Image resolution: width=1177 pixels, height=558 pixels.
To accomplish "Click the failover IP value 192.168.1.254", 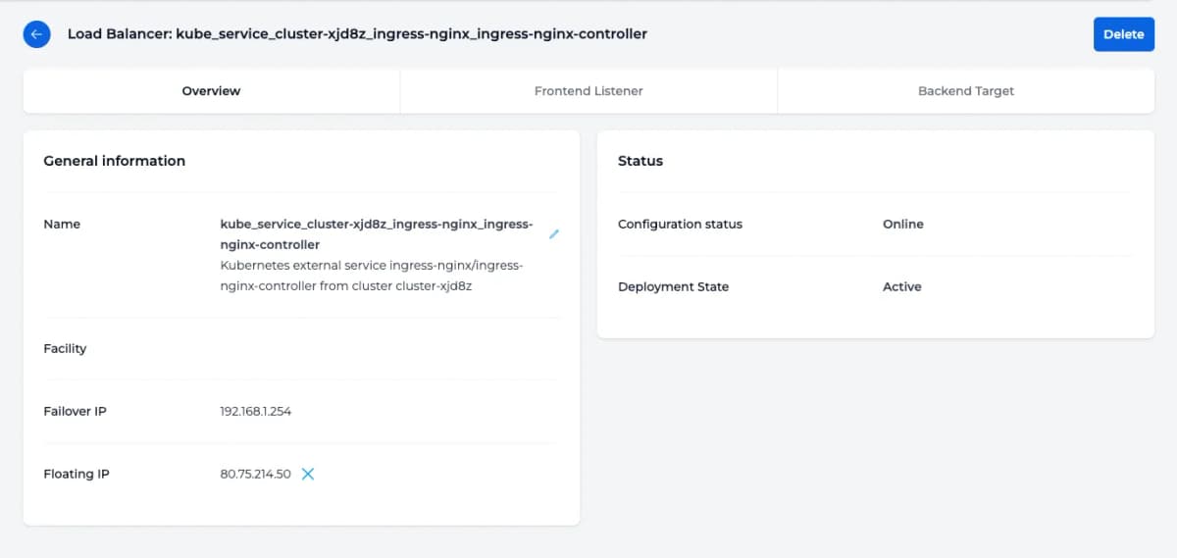I will tap(256, 411).
